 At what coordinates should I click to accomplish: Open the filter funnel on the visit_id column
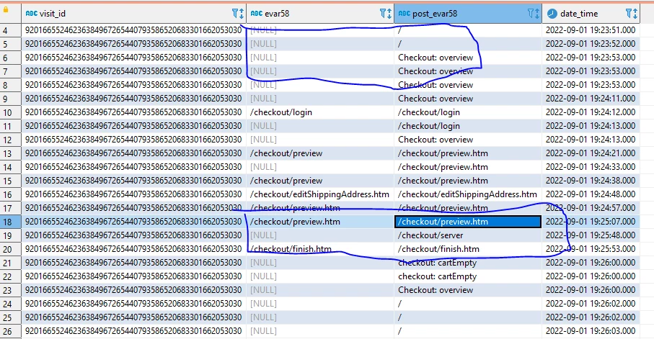click(x=235, y=14)
